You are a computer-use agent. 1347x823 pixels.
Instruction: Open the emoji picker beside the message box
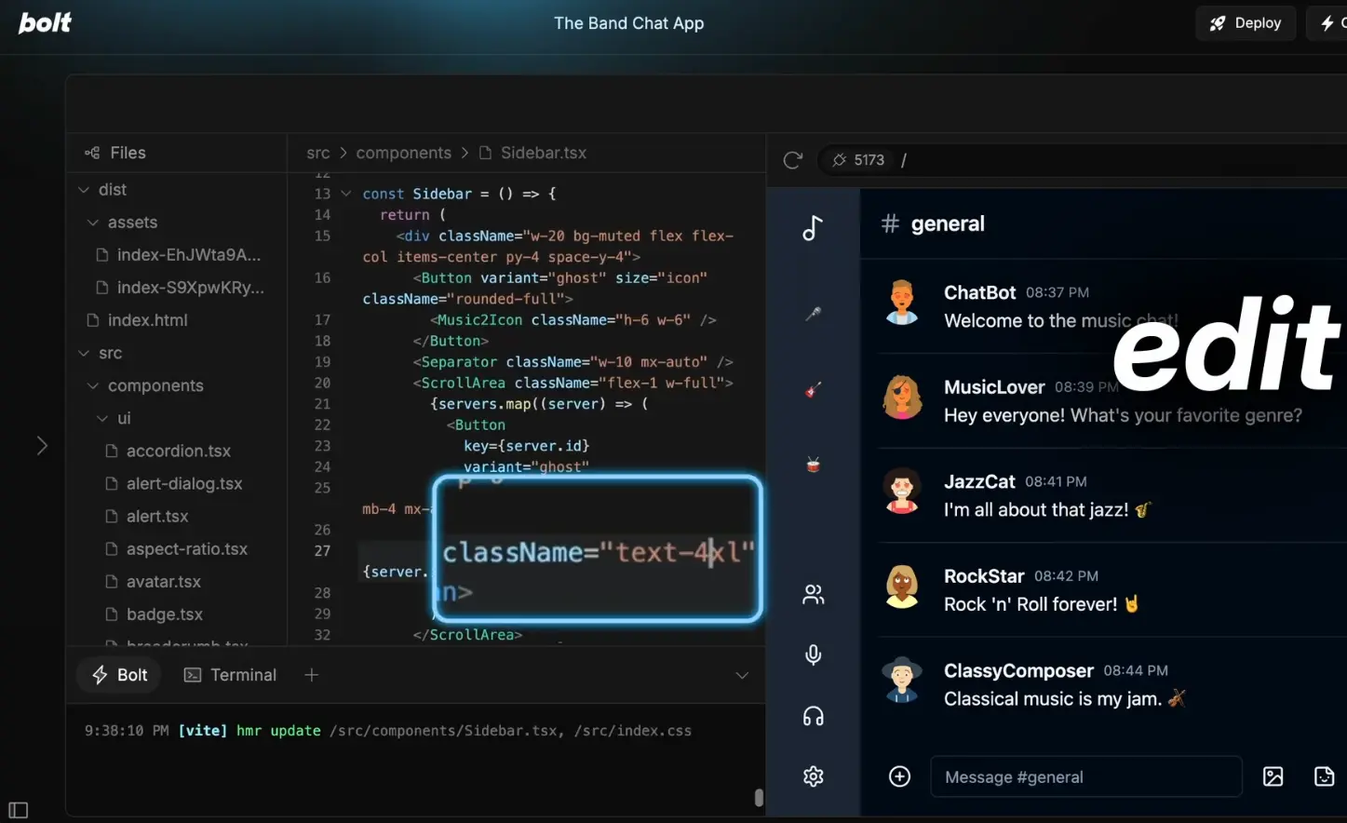pos(1324,776)
